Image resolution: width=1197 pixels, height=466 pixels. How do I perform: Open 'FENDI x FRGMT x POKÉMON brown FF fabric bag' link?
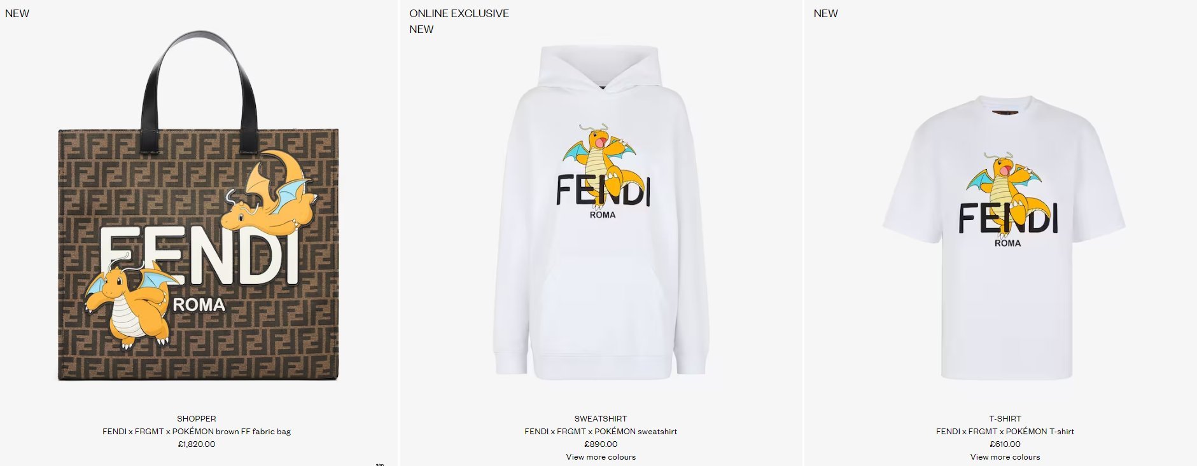pos(197,431)
